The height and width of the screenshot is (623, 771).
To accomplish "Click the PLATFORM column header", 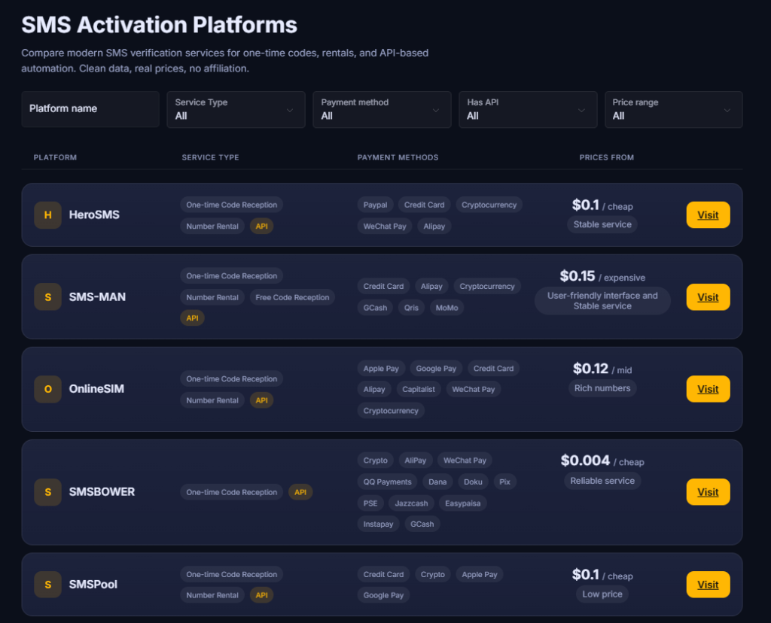I will (55, 158).
